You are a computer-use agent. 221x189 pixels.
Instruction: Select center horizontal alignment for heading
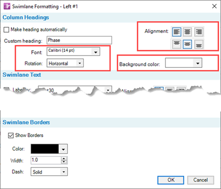tap(187, 32)
